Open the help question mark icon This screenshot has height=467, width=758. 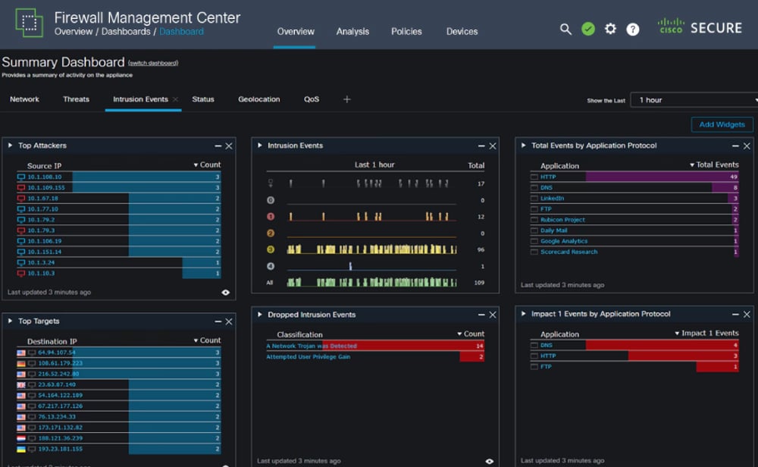point(633,29)
